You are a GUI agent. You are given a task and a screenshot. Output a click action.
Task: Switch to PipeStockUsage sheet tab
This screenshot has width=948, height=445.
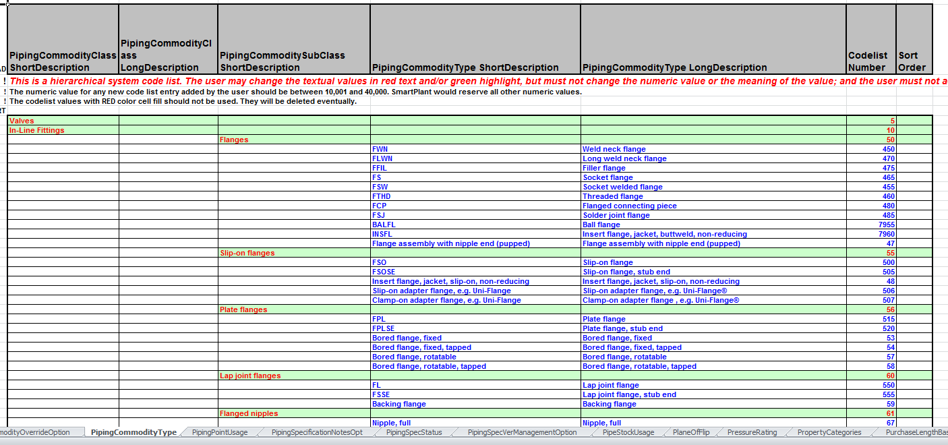[x=628, y=432]
